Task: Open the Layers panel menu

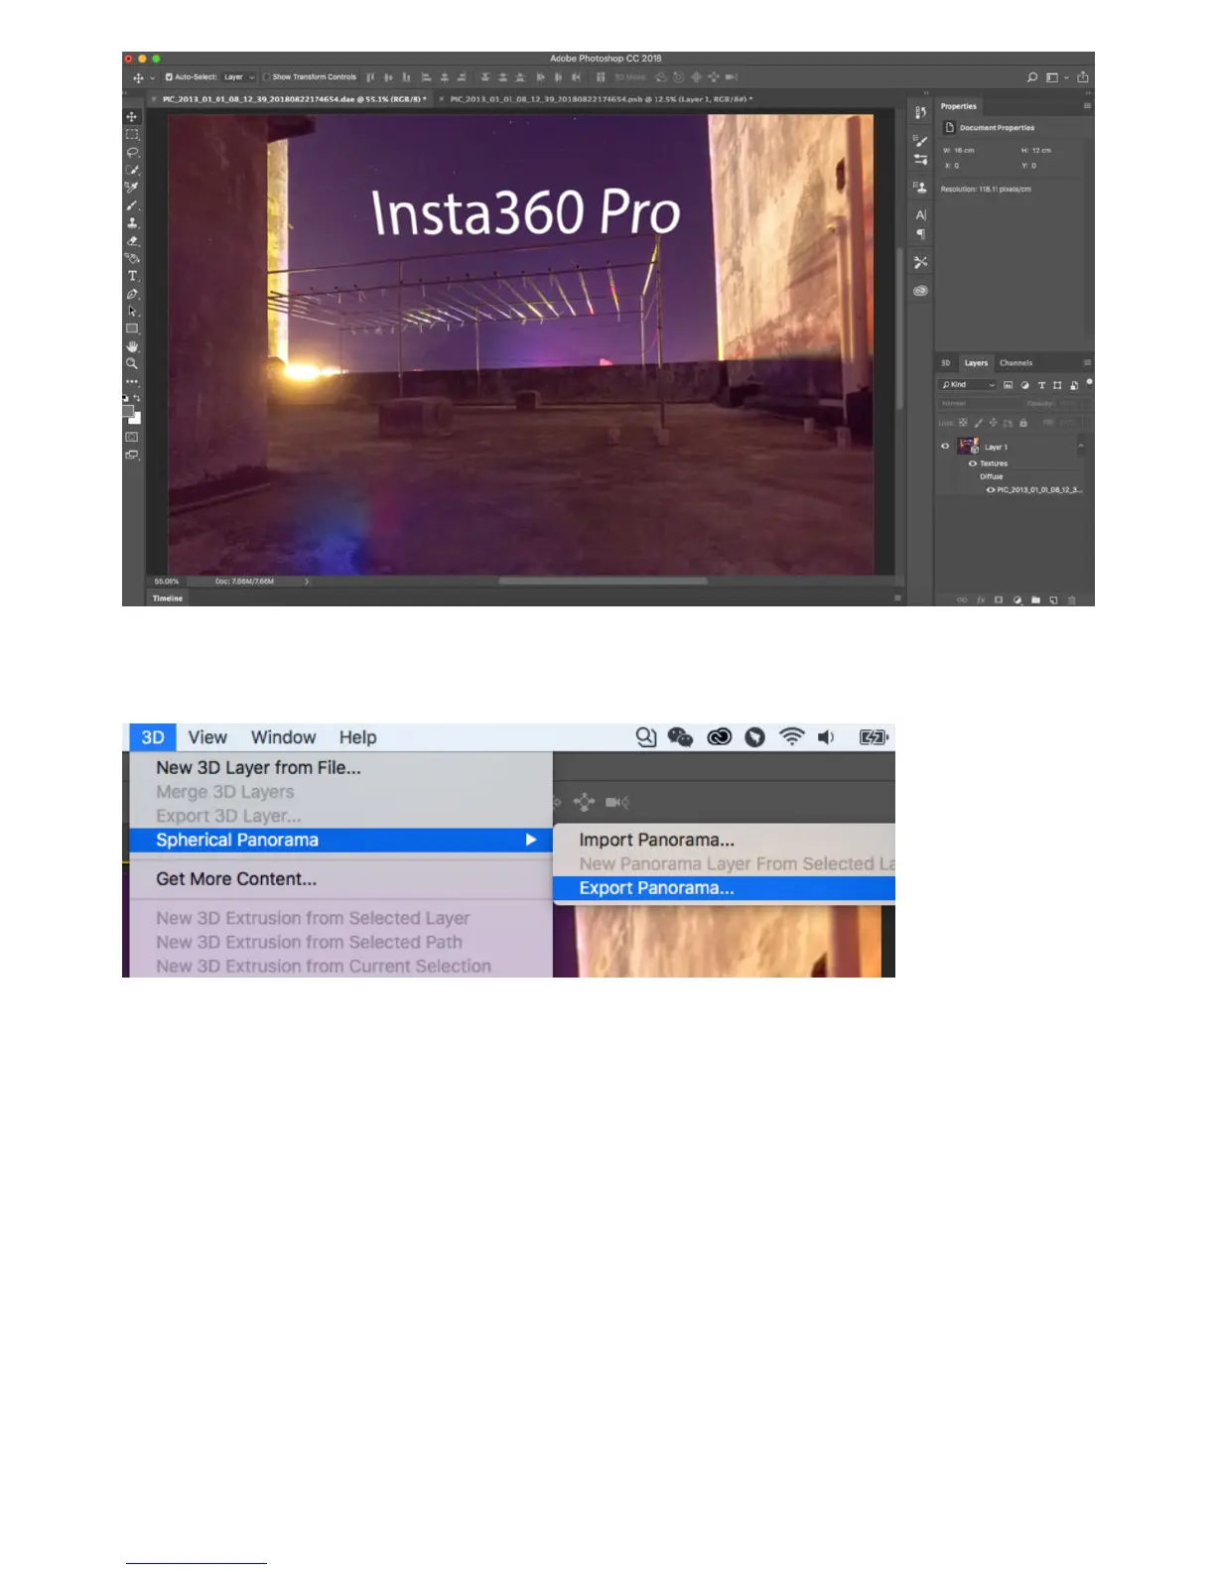Action: (x=1087, y=362)
